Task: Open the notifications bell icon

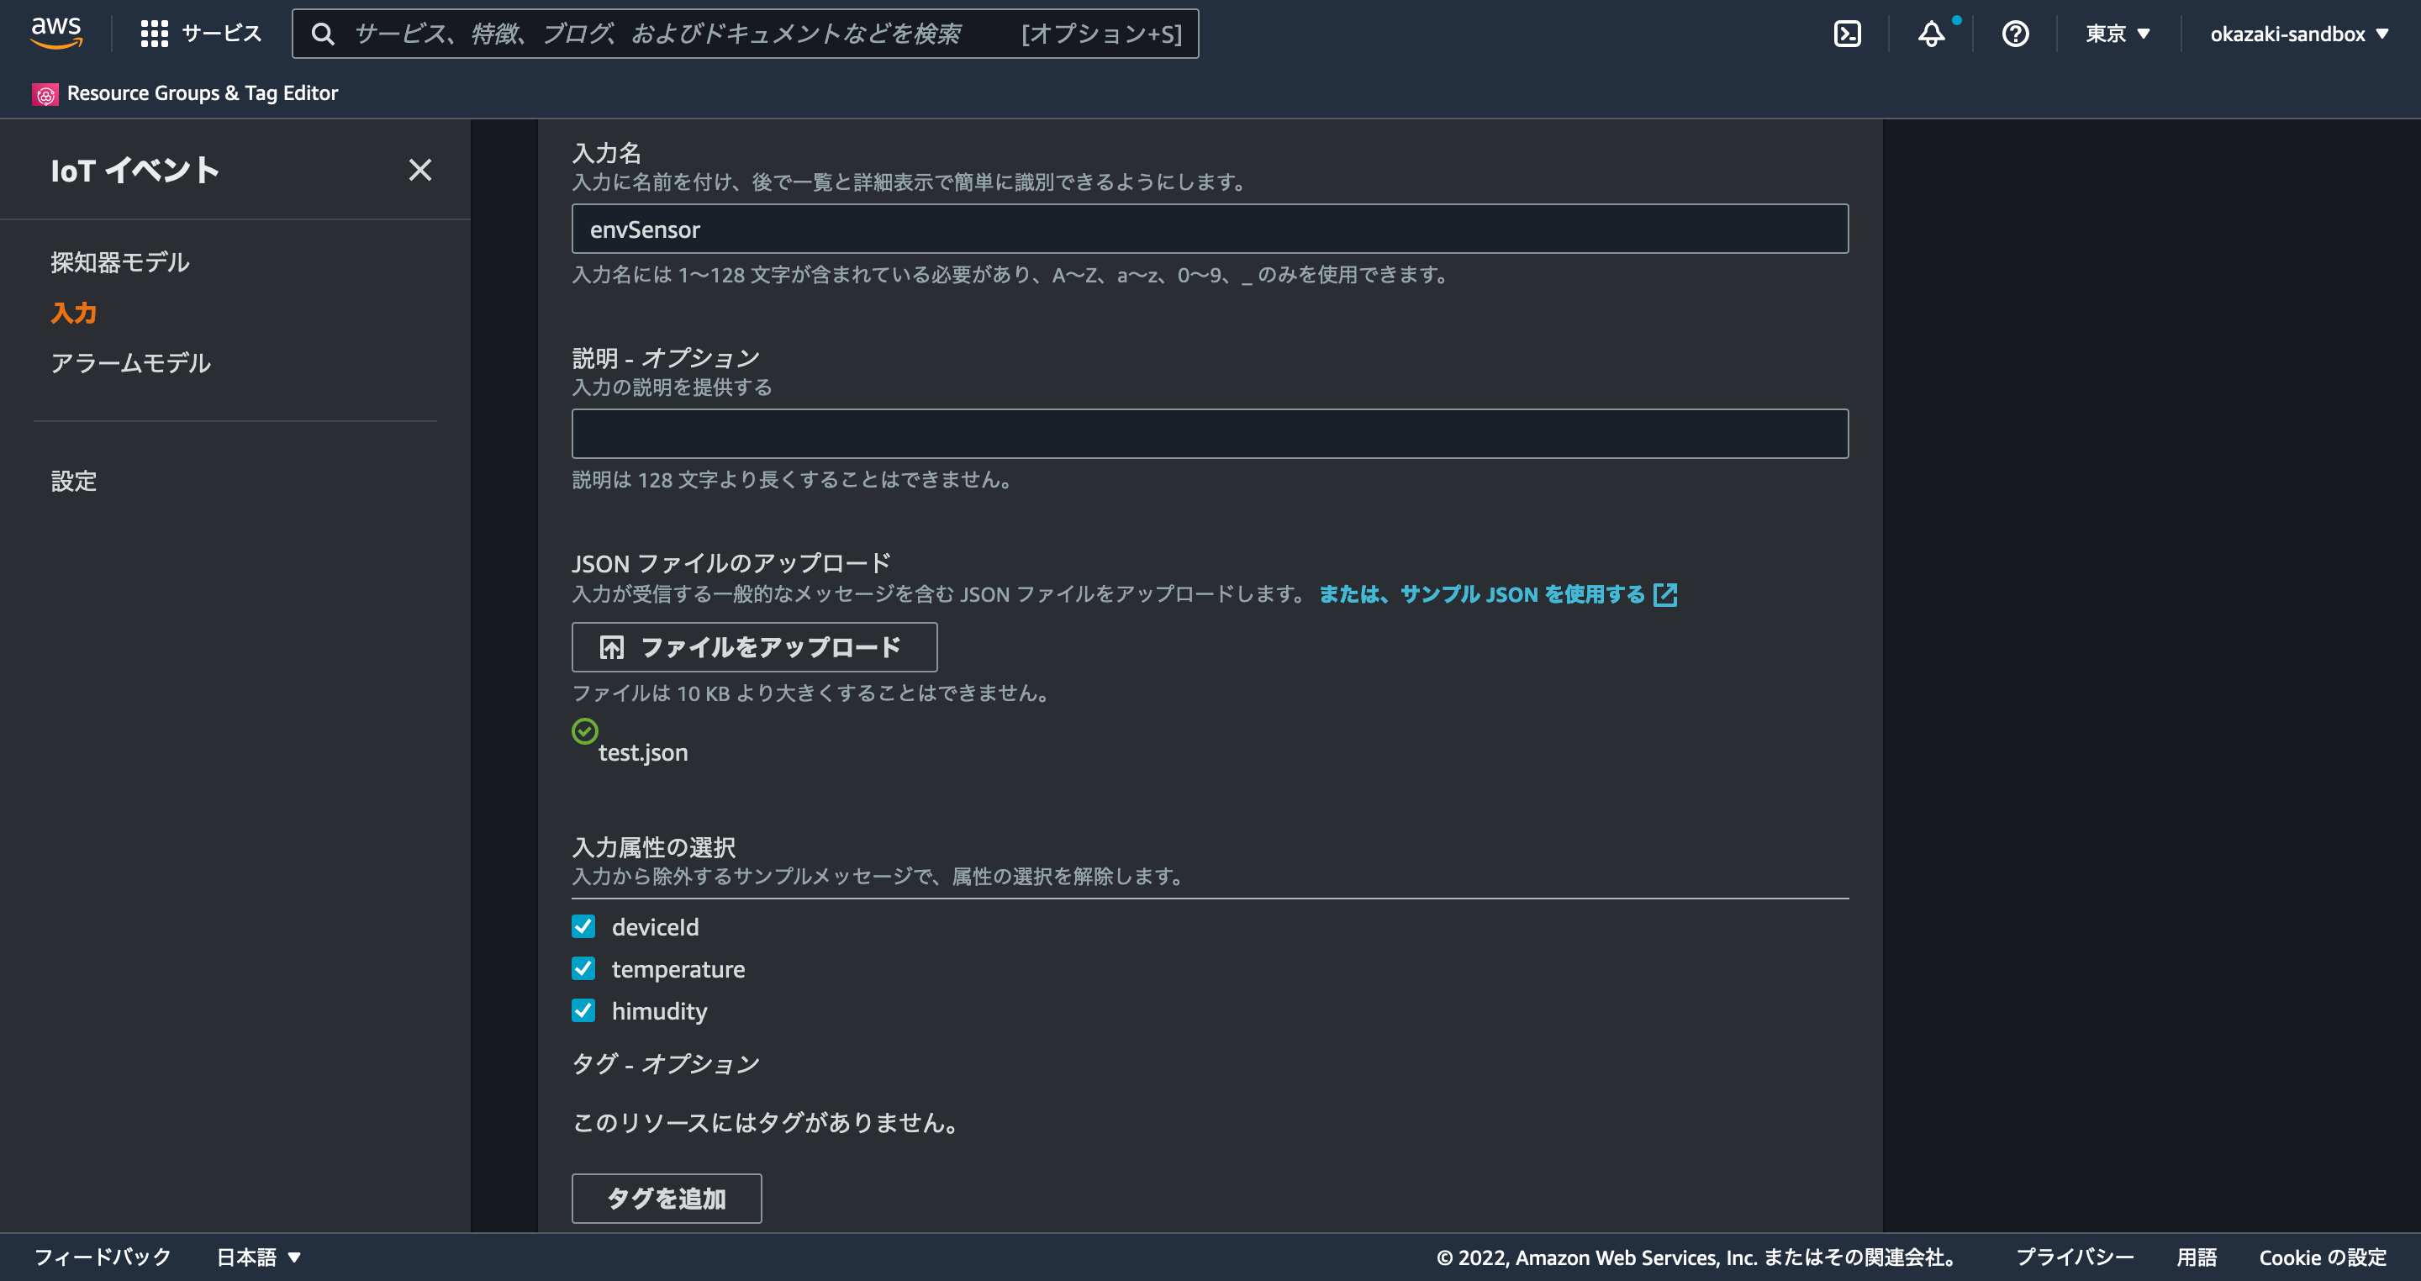Action: (1930, 34)
